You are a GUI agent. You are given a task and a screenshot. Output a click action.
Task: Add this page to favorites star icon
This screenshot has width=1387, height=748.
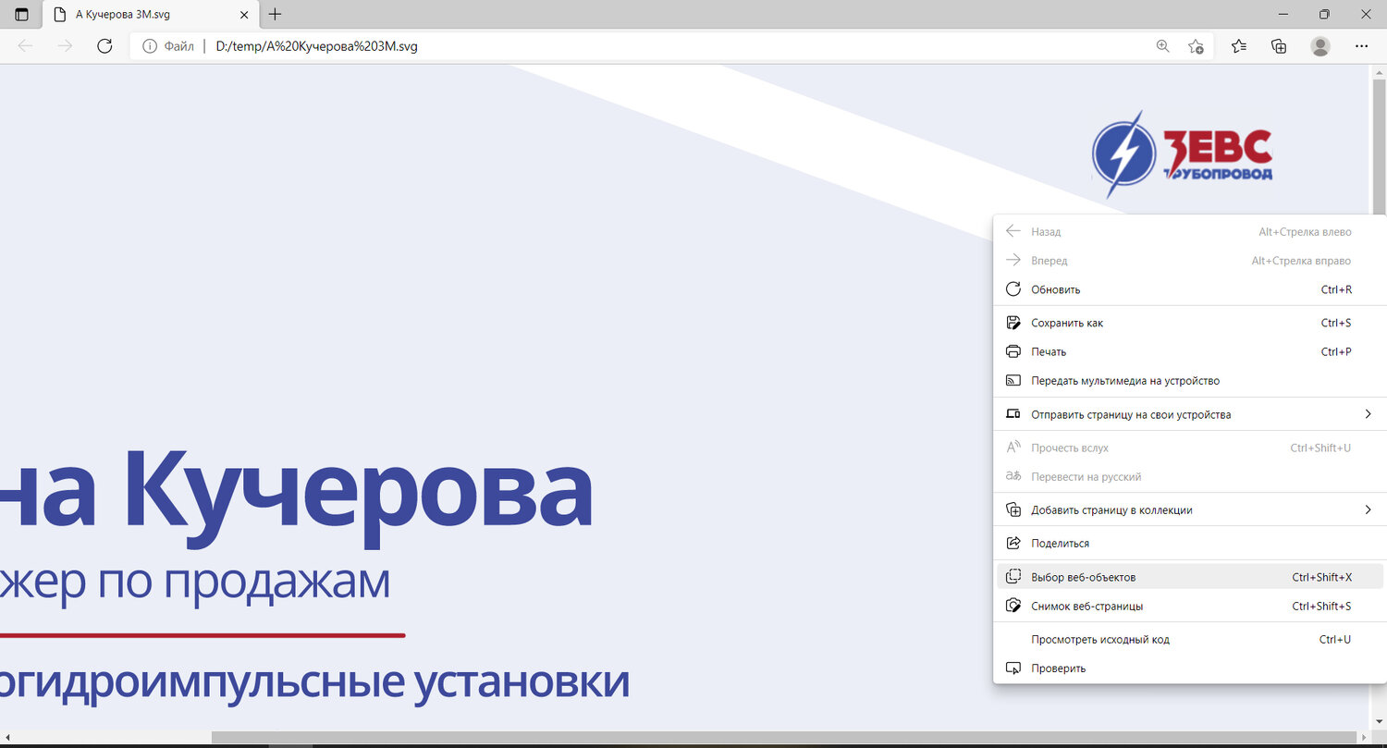click(1196, 46)
